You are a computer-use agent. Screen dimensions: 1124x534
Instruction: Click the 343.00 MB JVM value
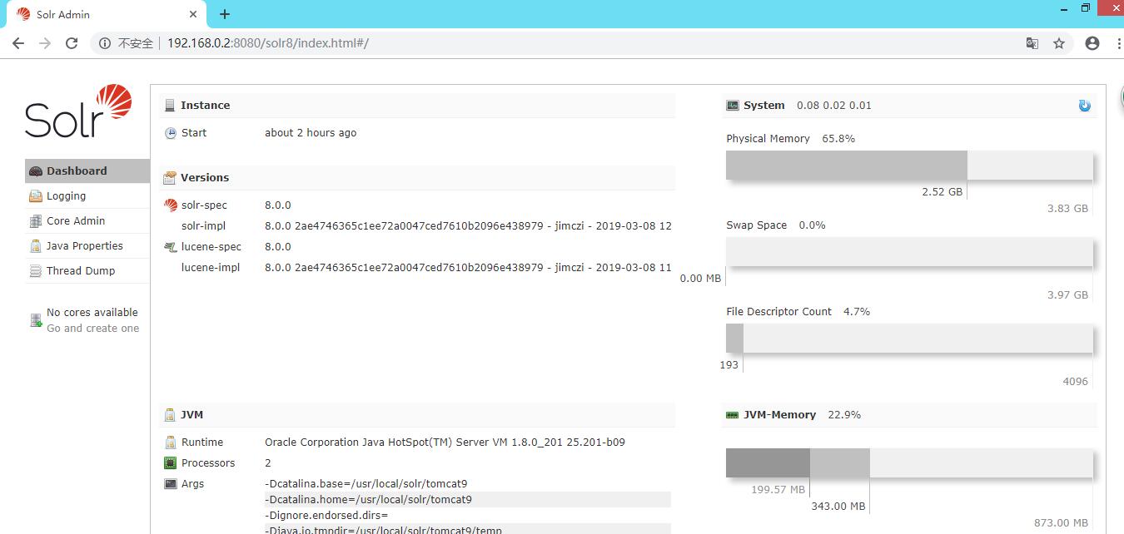click(x=838, y=506)
